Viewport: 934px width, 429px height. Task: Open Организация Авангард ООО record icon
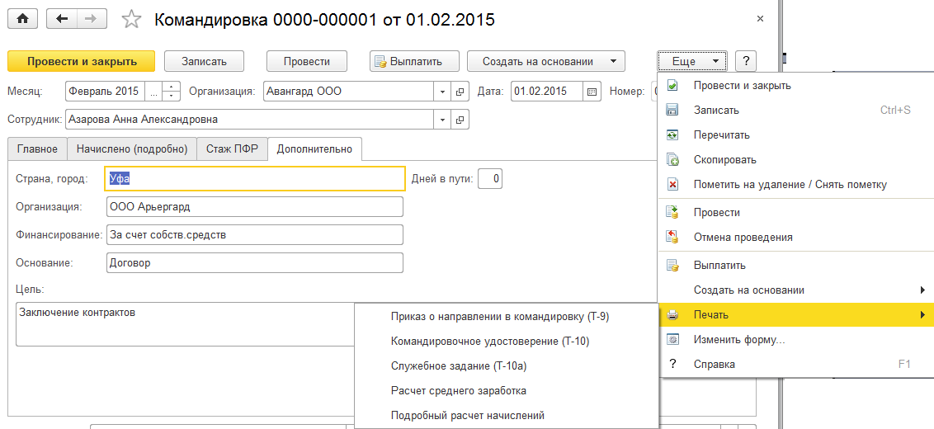460,92
